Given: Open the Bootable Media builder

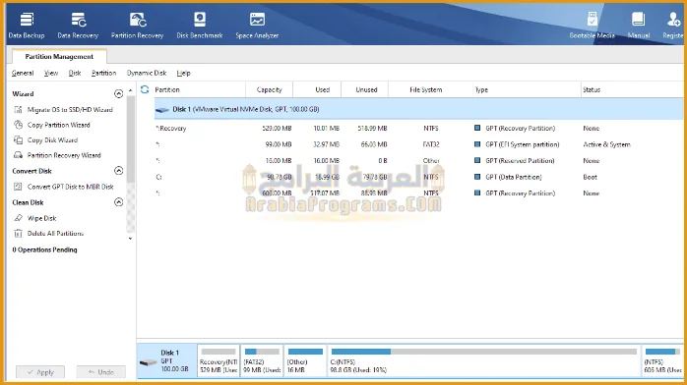Looking at the screenshot, I should (592, 26).
